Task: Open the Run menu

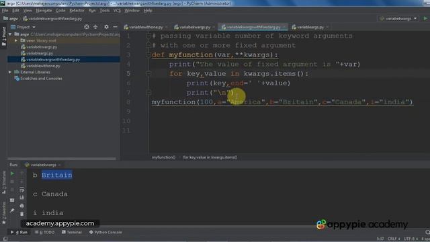Action: pos(92,11)
